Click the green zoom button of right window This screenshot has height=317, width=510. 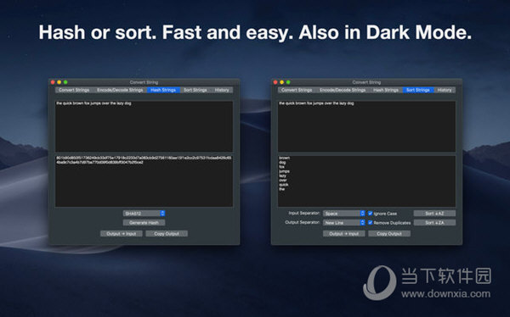tap(288, 82)
